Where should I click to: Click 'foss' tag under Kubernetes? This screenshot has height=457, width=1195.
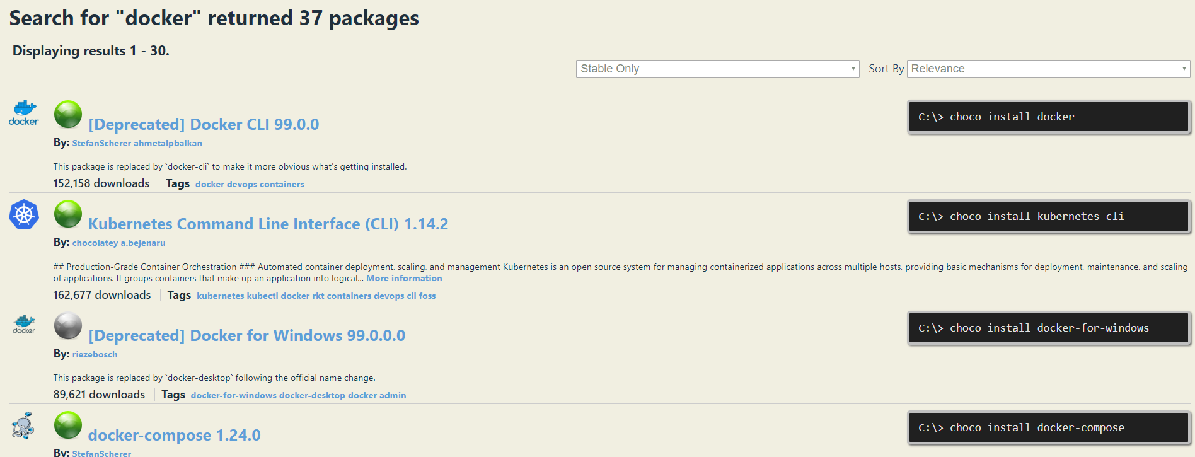tap(427, 296)
